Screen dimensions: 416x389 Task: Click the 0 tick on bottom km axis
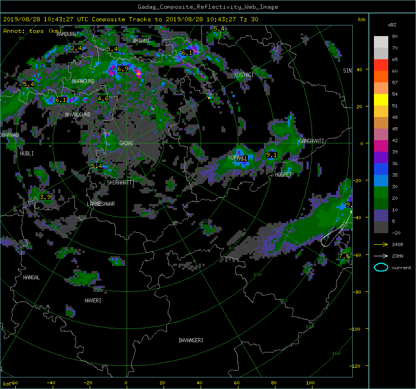coord(126,383)
